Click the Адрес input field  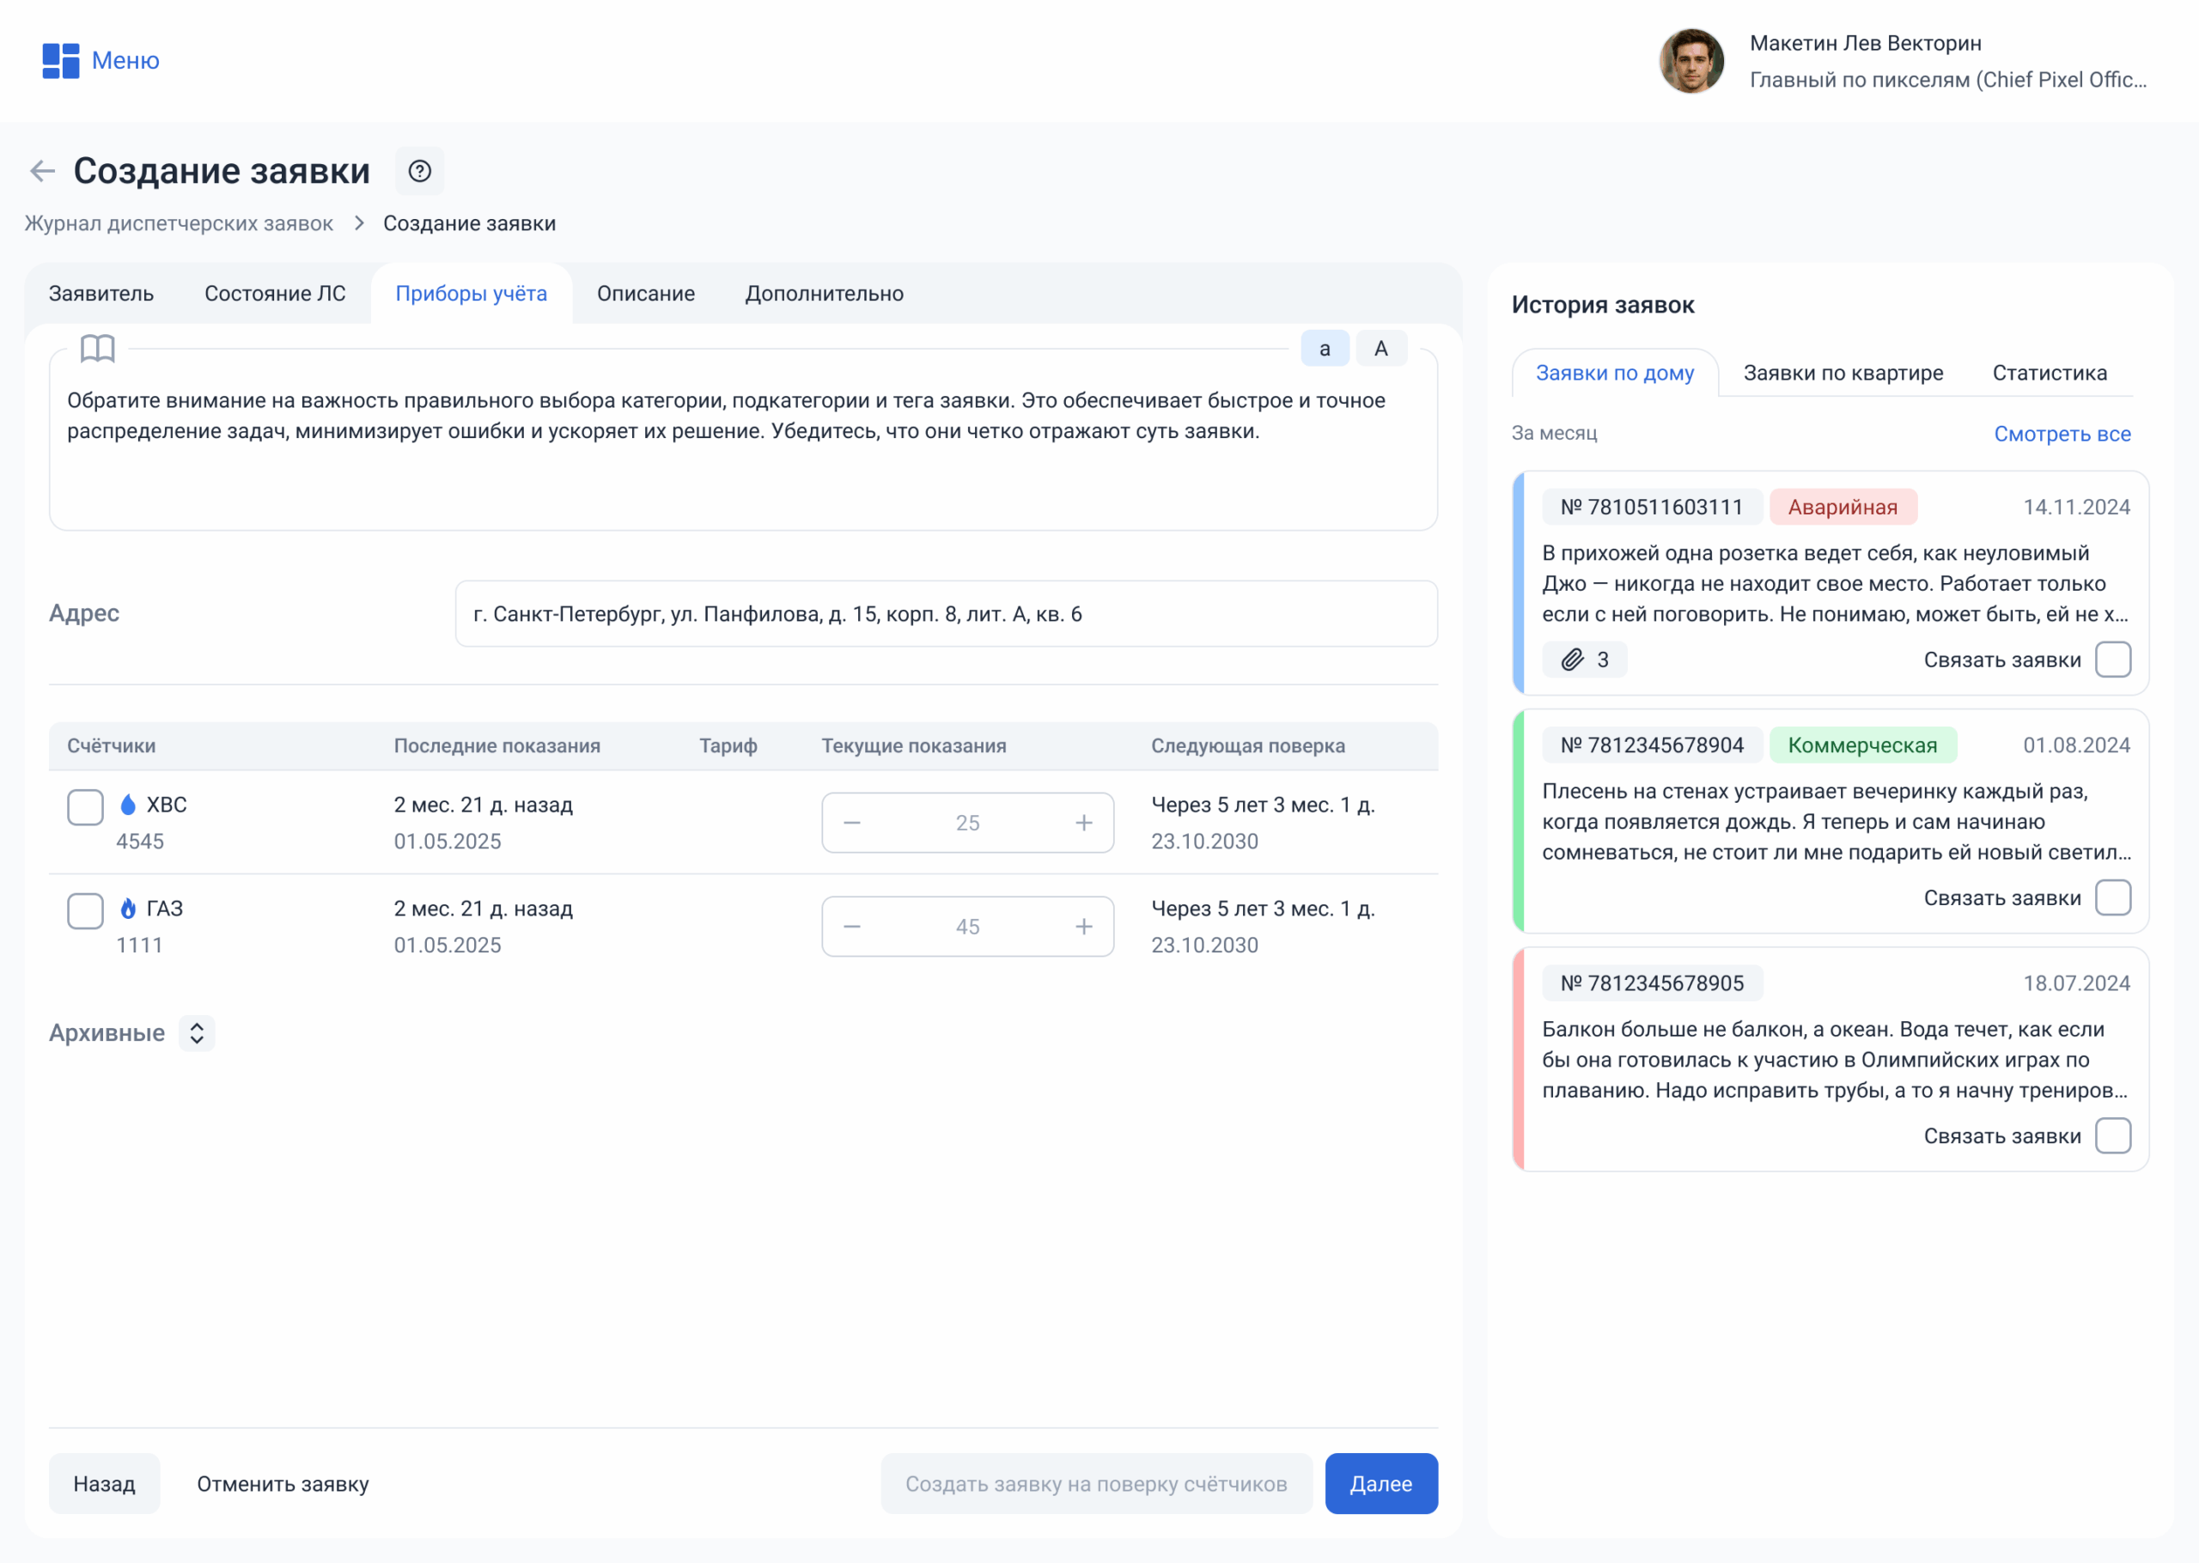pyautogui.click(x=945, y=614)
